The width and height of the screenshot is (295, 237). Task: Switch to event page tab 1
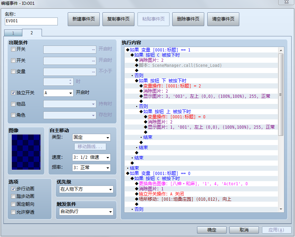(13, 33)
